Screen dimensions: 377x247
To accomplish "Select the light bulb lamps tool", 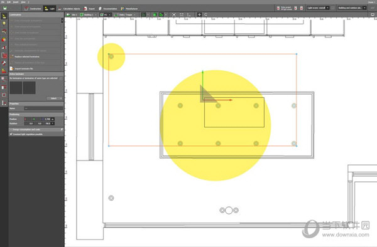I will click(x=4, y=23).
